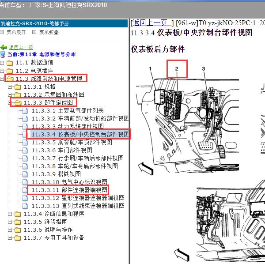Image resolution: width=265 pixels, height=264 pixels.
Task: Expand the 11.3.1 规格 folder
Action: 10,87
